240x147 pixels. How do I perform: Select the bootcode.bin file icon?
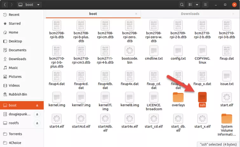(130, 50)
